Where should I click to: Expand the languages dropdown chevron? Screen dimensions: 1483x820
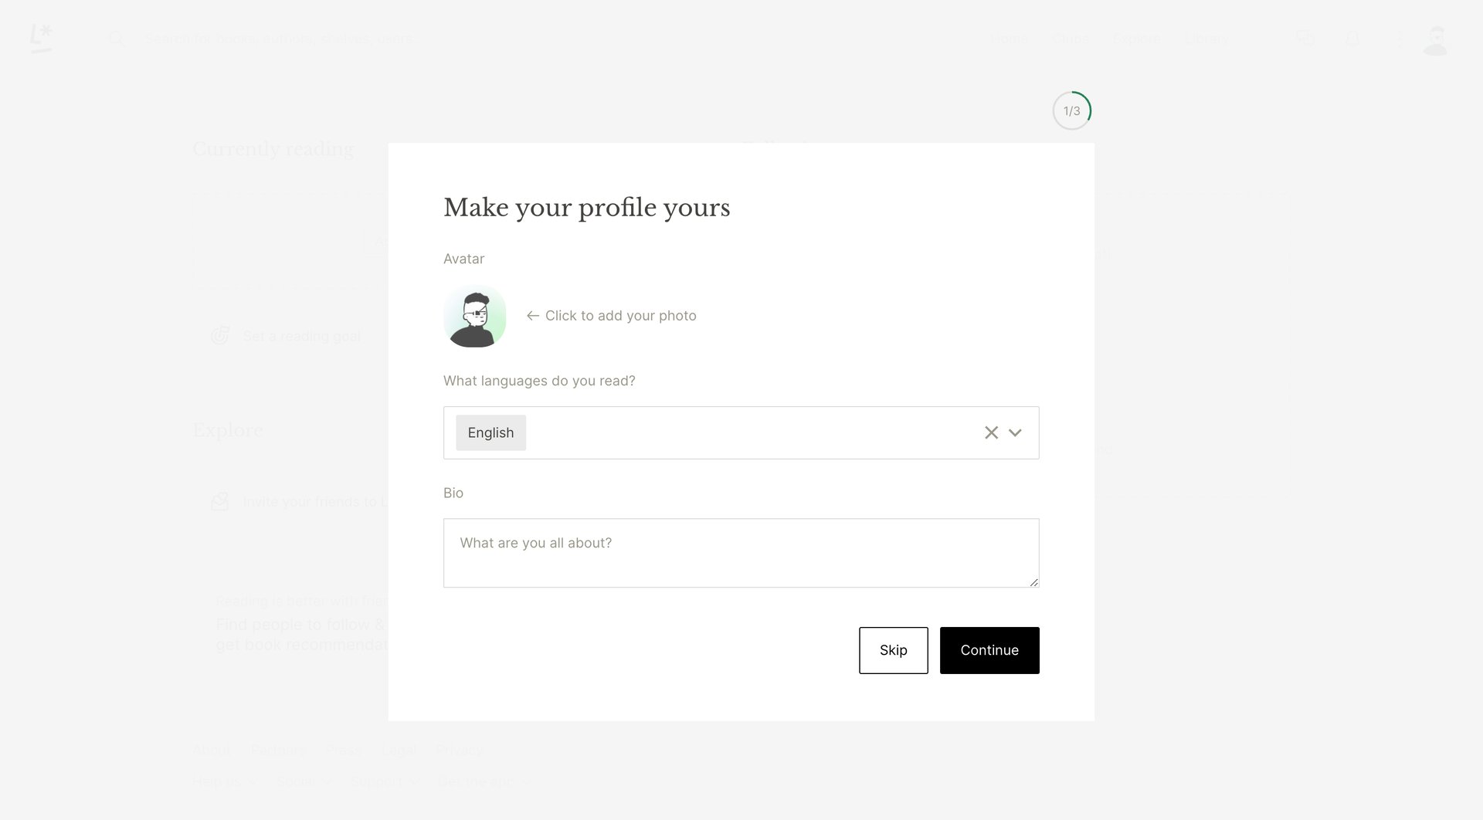pyautogui.click(x=1016, y=432)
